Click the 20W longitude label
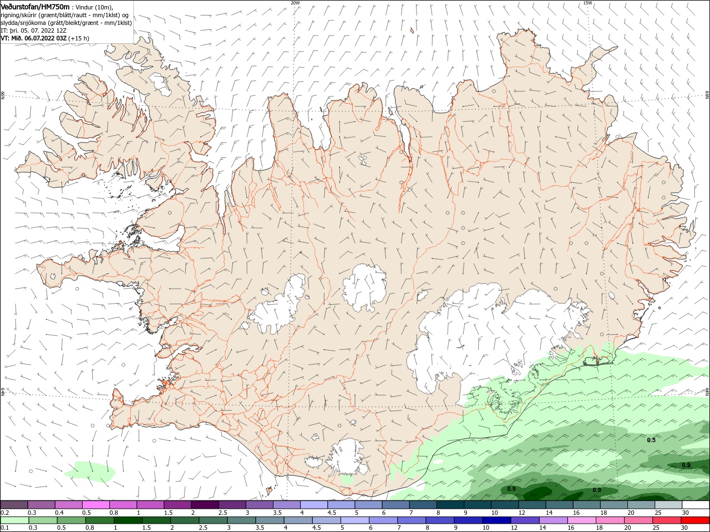Image resolution: width=710 pixels, height=532 pixels. [x=295, y=3]
